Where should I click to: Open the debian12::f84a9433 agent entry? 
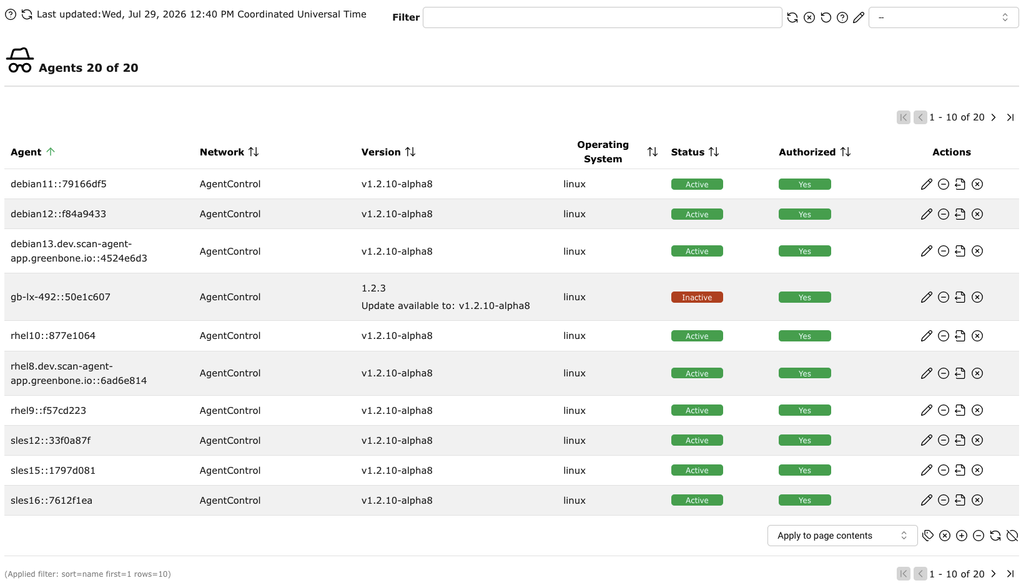[58, 214]
